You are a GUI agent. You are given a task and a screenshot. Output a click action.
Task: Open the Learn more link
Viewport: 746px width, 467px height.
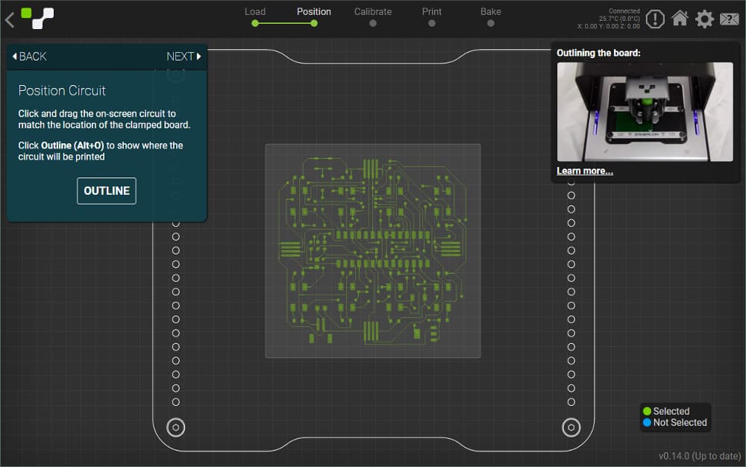585,171
